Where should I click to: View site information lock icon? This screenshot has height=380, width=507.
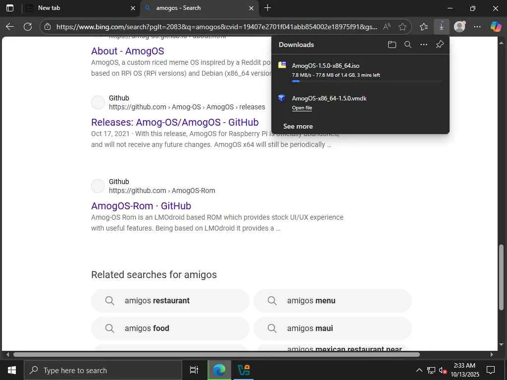tap(48, 27)
